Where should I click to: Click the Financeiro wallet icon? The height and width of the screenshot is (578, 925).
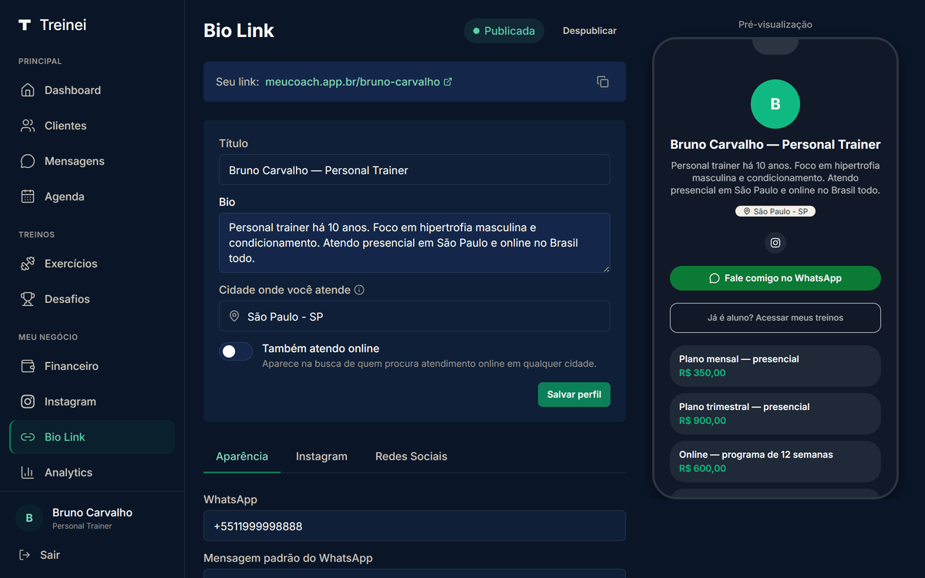(28, 366)
